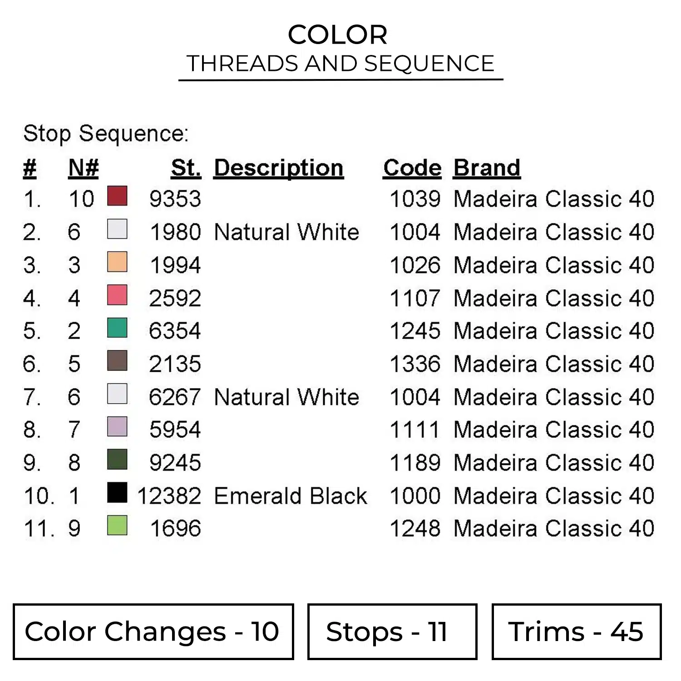Viewport: 681px width, 681px height.
Task: Click the dark green swatch in row 9
Action: click(x=117, y=459)
